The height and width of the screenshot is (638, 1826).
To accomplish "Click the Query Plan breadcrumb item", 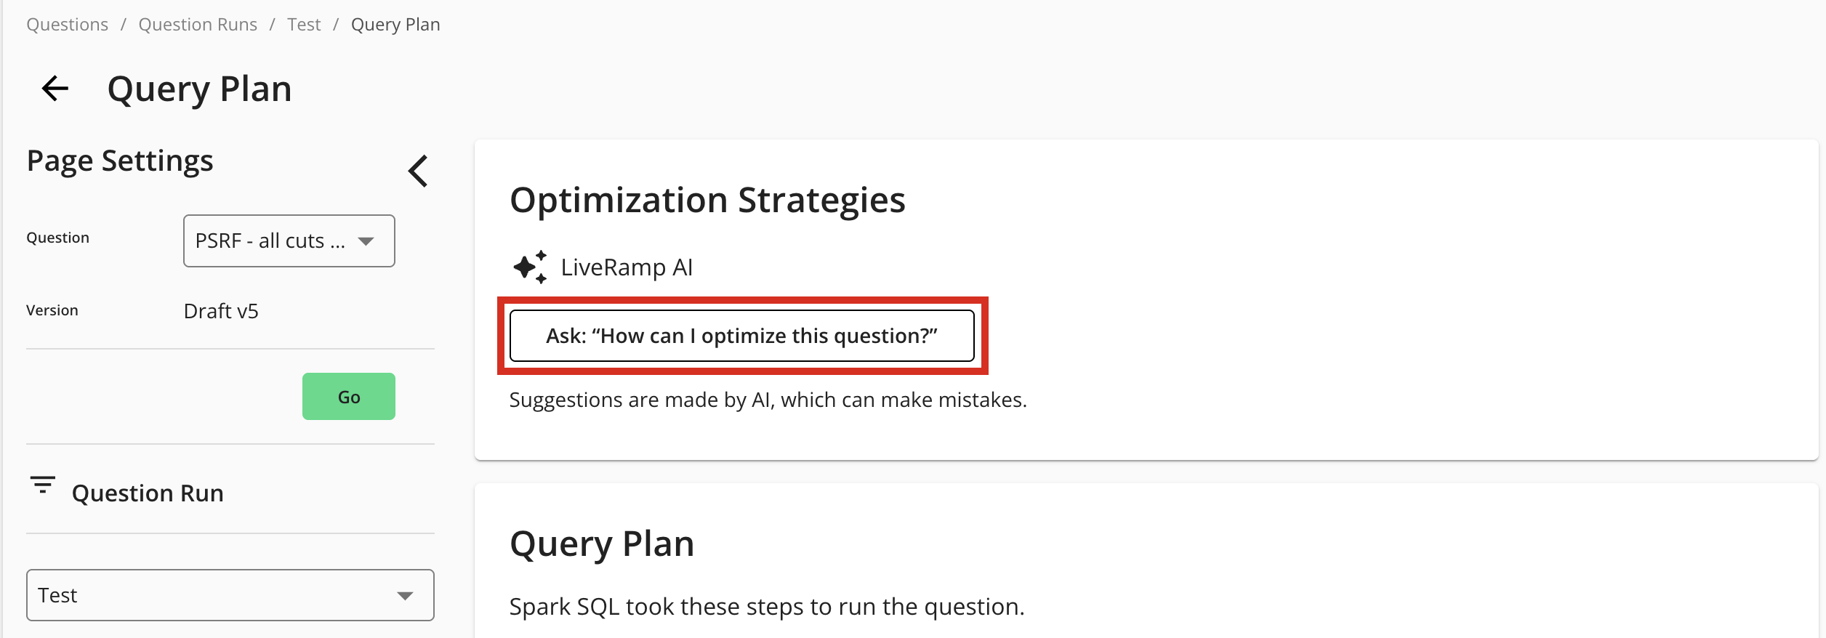I will (395, 25).
